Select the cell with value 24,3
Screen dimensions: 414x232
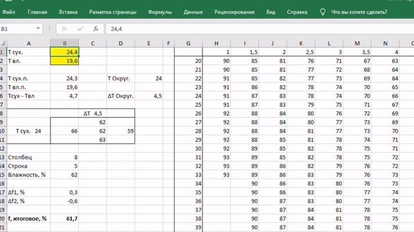[65, 79]
